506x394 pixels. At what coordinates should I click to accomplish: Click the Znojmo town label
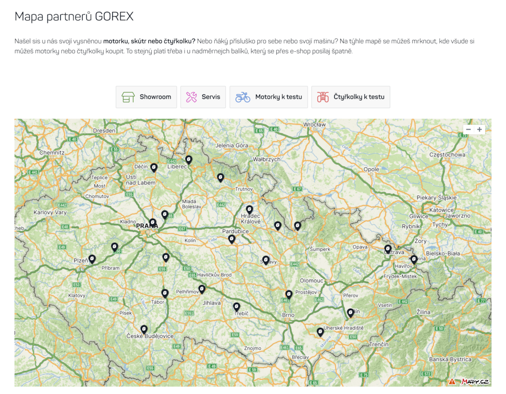pos(253,348)
